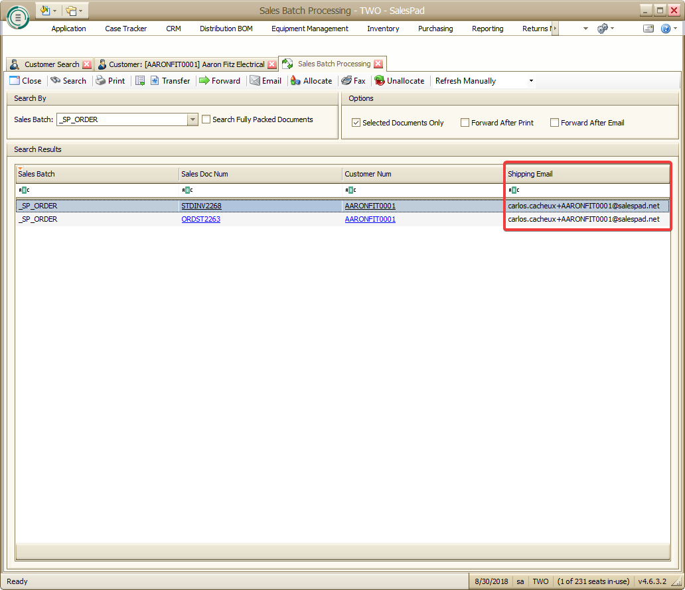Open the blue help icon
The image size is (685, 590).
[x=666, y=29]
